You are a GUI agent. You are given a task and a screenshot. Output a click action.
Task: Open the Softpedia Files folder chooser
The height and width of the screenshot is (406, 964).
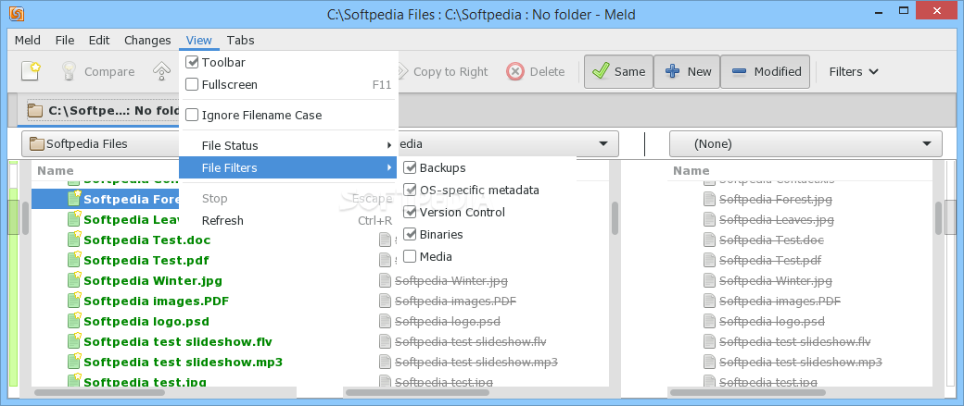(x=101, y=144)
